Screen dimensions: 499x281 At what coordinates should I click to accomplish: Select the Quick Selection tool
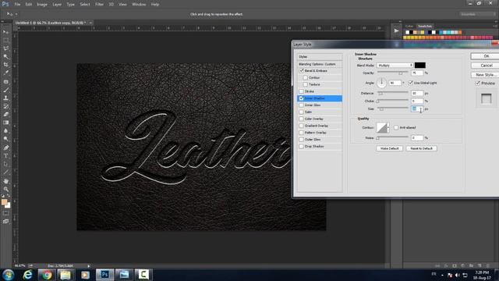(x=5, y=57)
